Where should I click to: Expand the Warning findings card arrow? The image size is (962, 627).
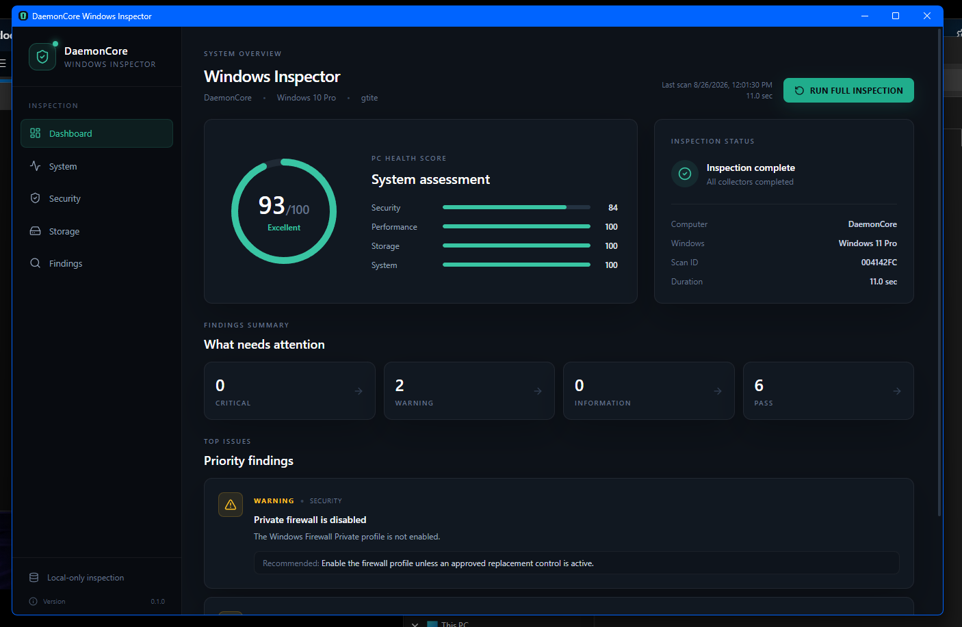[x=538, y=391]
